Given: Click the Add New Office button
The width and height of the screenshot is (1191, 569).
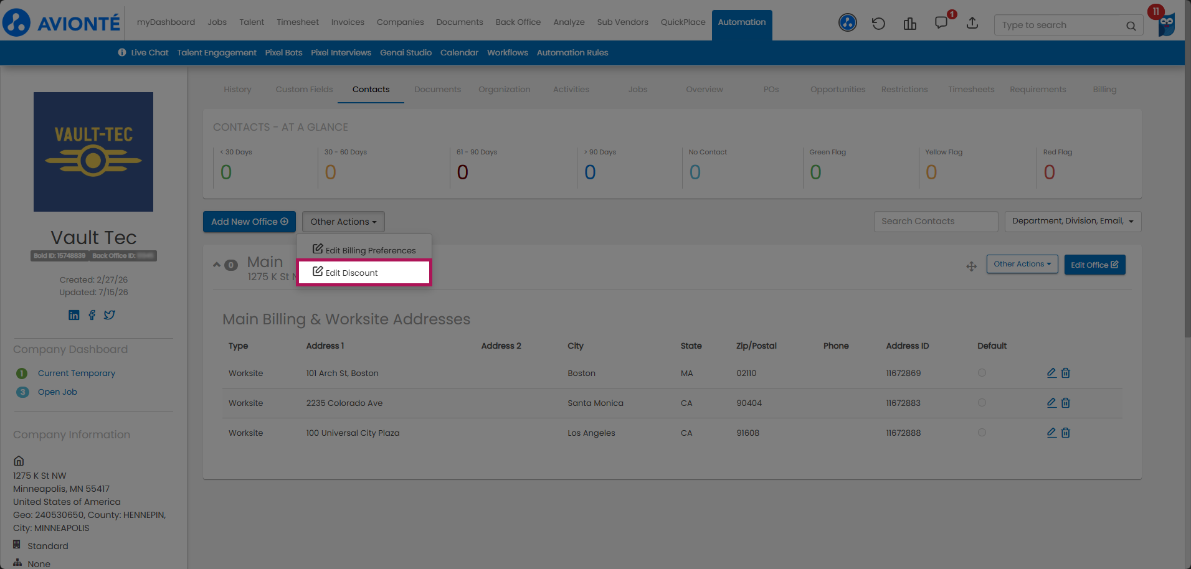Looking at the screenshot, I should point(249,222).
